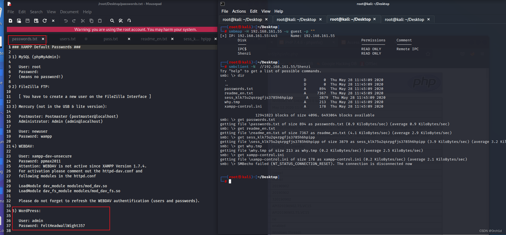Redo the last edit in Mousepad

click(x=74, y=21)
